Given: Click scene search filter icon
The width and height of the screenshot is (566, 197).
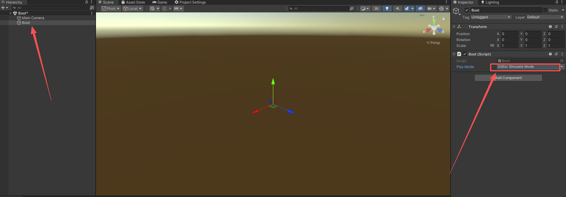Looking at the screenshot, I should pyautogui.click(x=352, y=9).
